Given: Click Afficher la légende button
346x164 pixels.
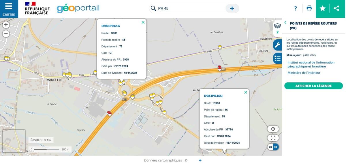Looking at the screenshot, I should point(313,86).
